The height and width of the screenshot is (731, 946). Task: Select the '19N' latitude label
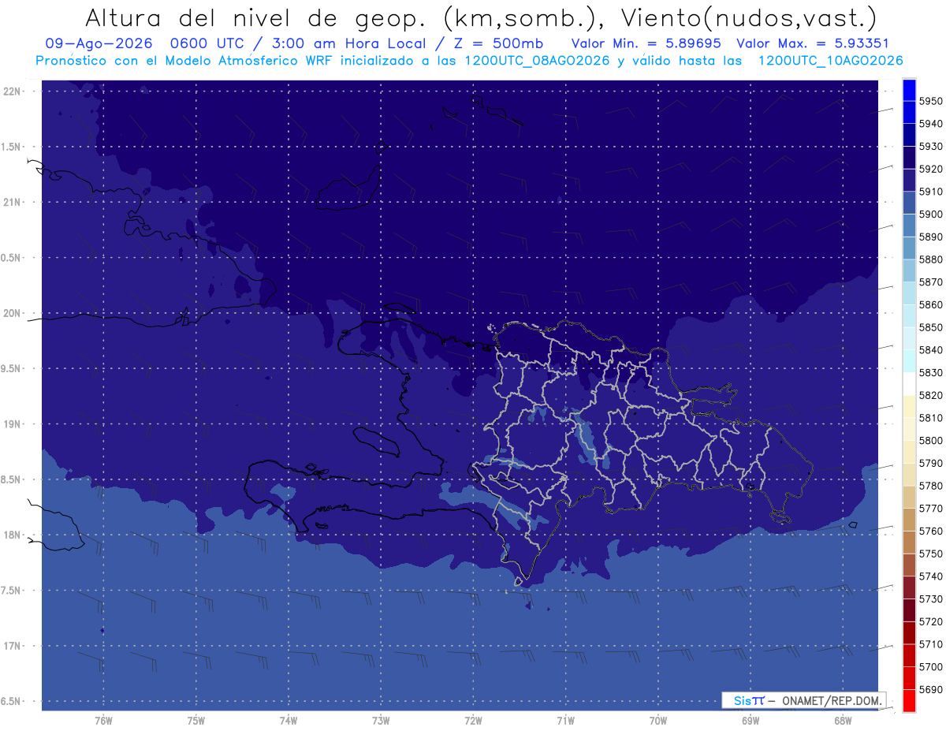tap(13, 423)
